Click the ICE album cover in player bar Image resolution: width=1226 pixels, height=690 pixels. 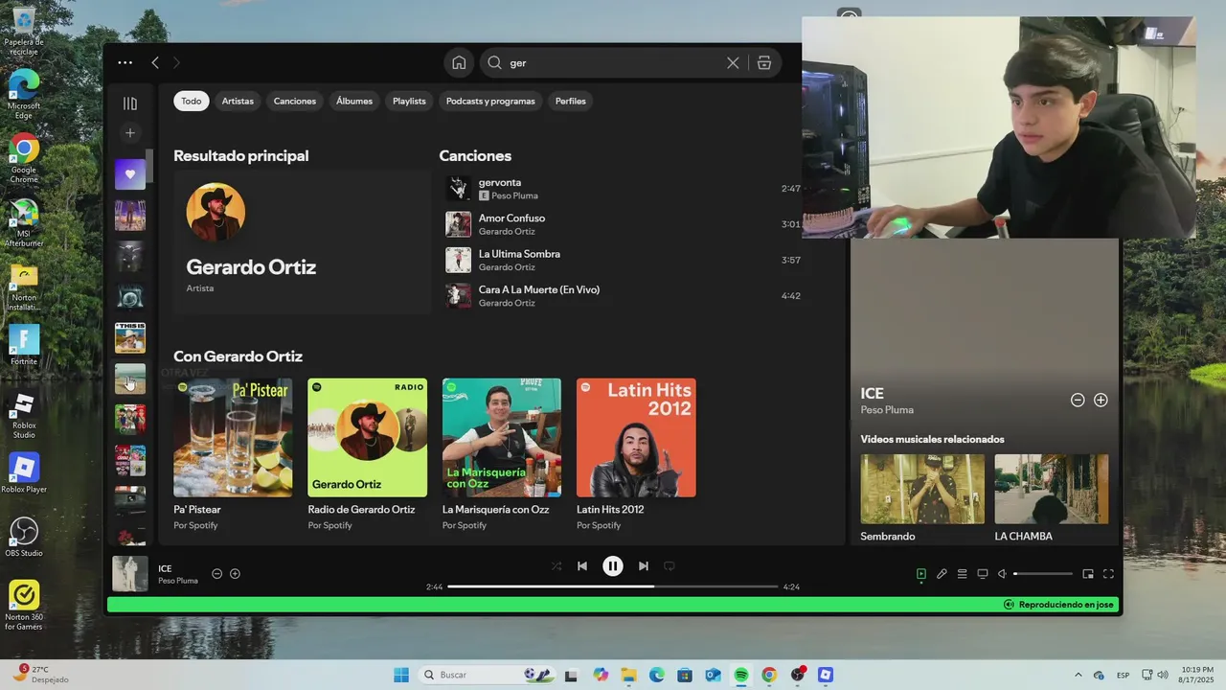pyautogui.click(x=130, y=573)
